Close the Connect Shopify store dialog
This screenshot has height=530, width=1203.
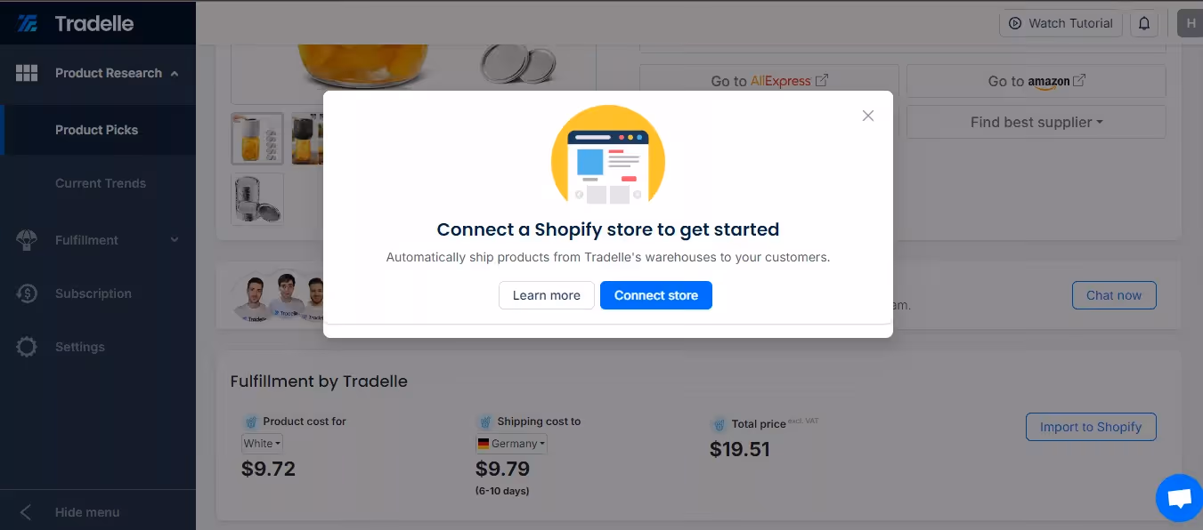coord(868,116)
